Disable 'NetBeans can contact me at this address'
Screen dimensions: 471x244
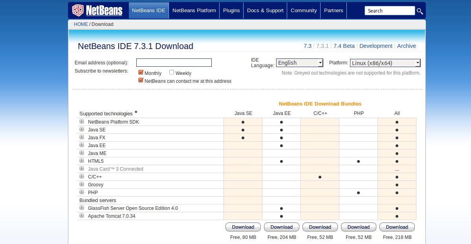point(141,80)
